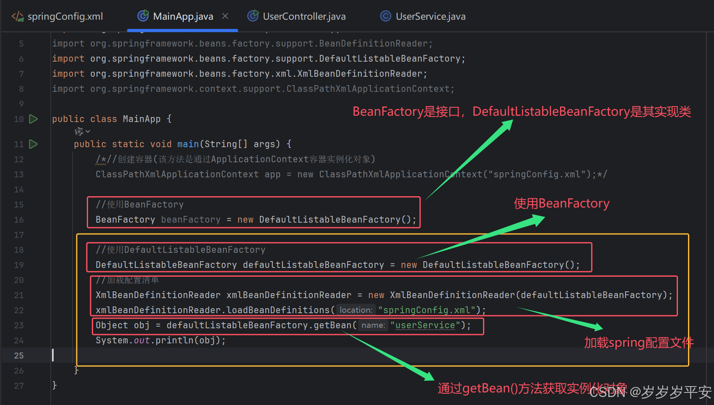Click class icon on UserController.java tab
This screenshot has height=405, width=714.
[253, 16]
